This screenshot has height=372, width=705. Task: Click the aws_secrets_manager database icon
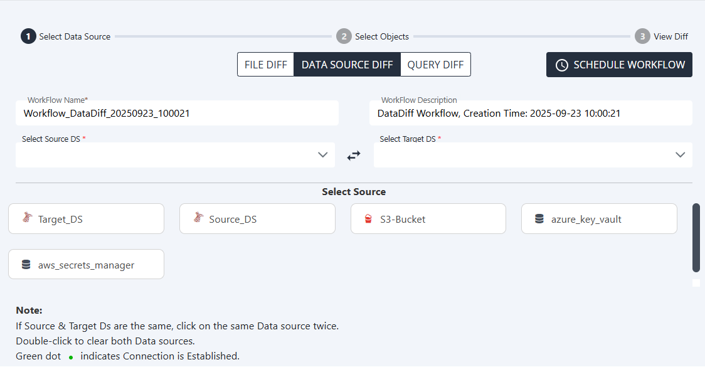click(26, 265)
